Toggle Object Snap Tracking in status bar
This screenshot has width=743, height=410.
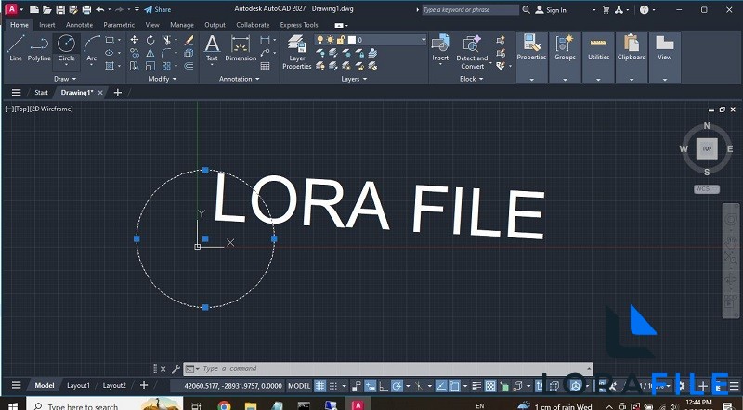[441, 386]
